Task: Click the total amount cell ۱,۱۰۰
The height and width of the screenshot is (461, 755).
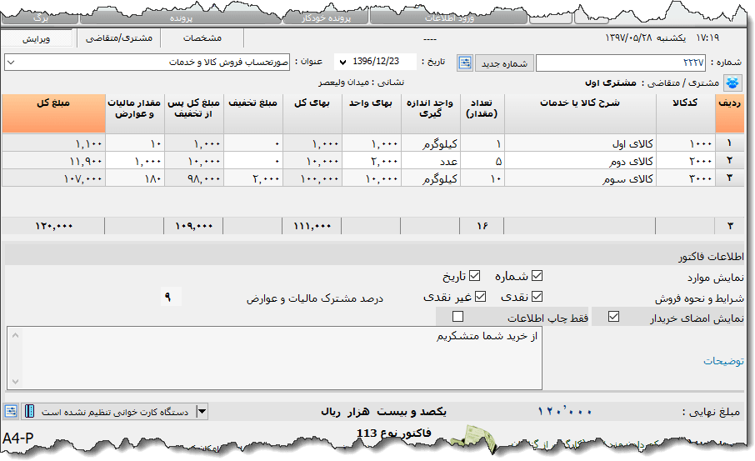Action: (53, 143)
